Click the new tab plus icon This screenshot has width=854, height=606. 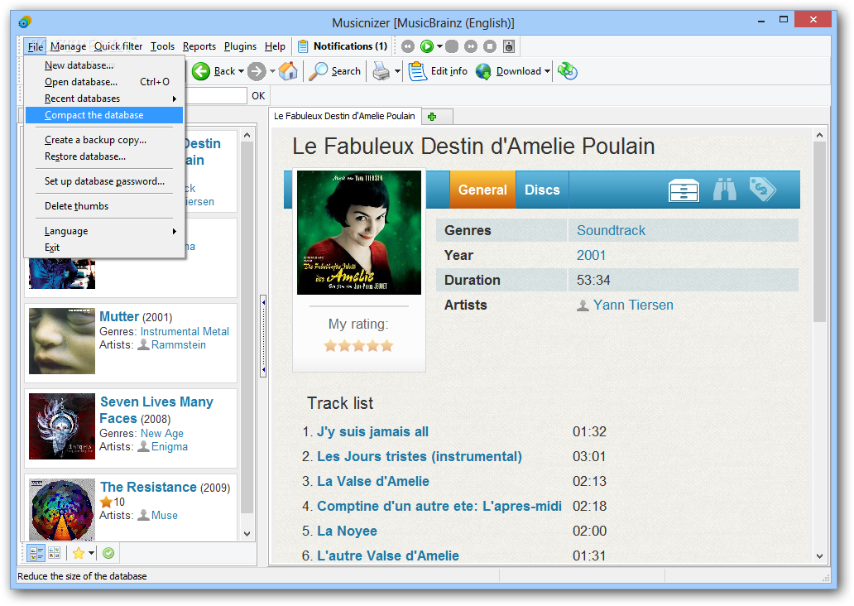(x=433, y=117)
